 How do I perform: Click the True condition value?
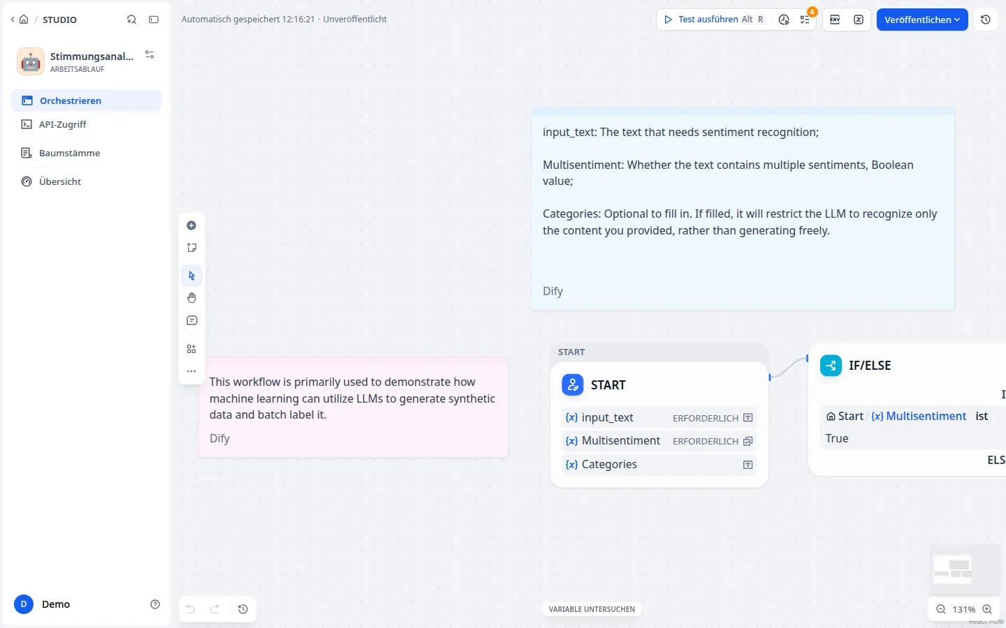(x=837, y=438)
